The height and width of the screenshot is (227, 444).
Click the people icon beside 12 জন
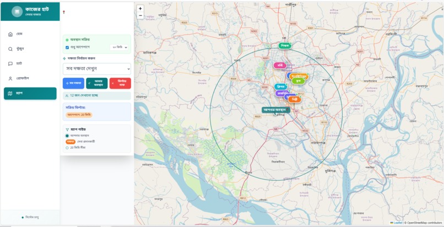coord(67,96)
